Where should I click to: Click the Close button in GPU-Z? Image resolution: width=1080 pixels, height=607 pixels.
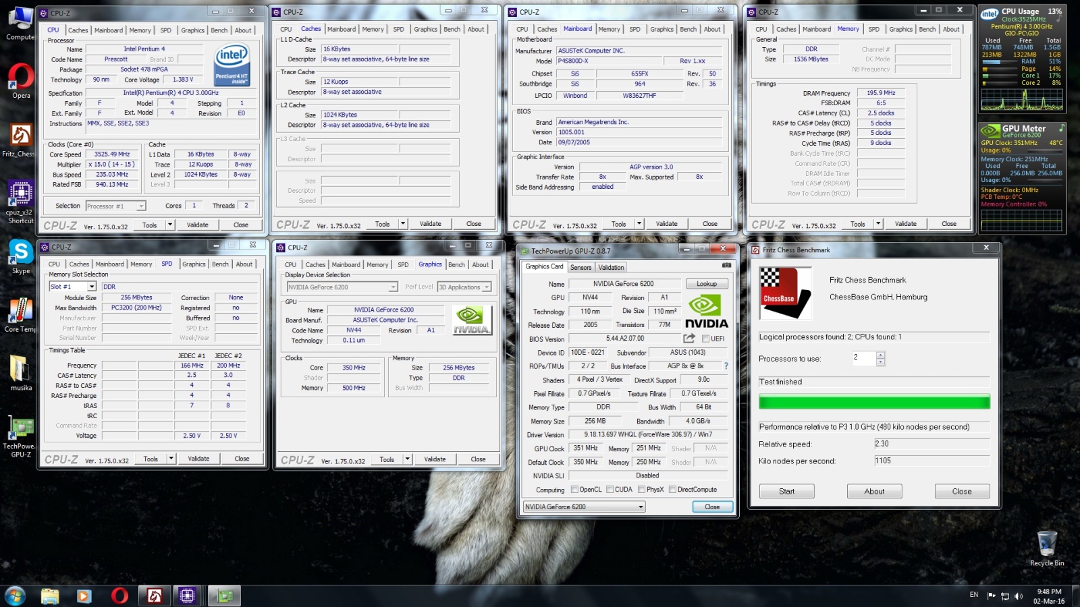712,507
